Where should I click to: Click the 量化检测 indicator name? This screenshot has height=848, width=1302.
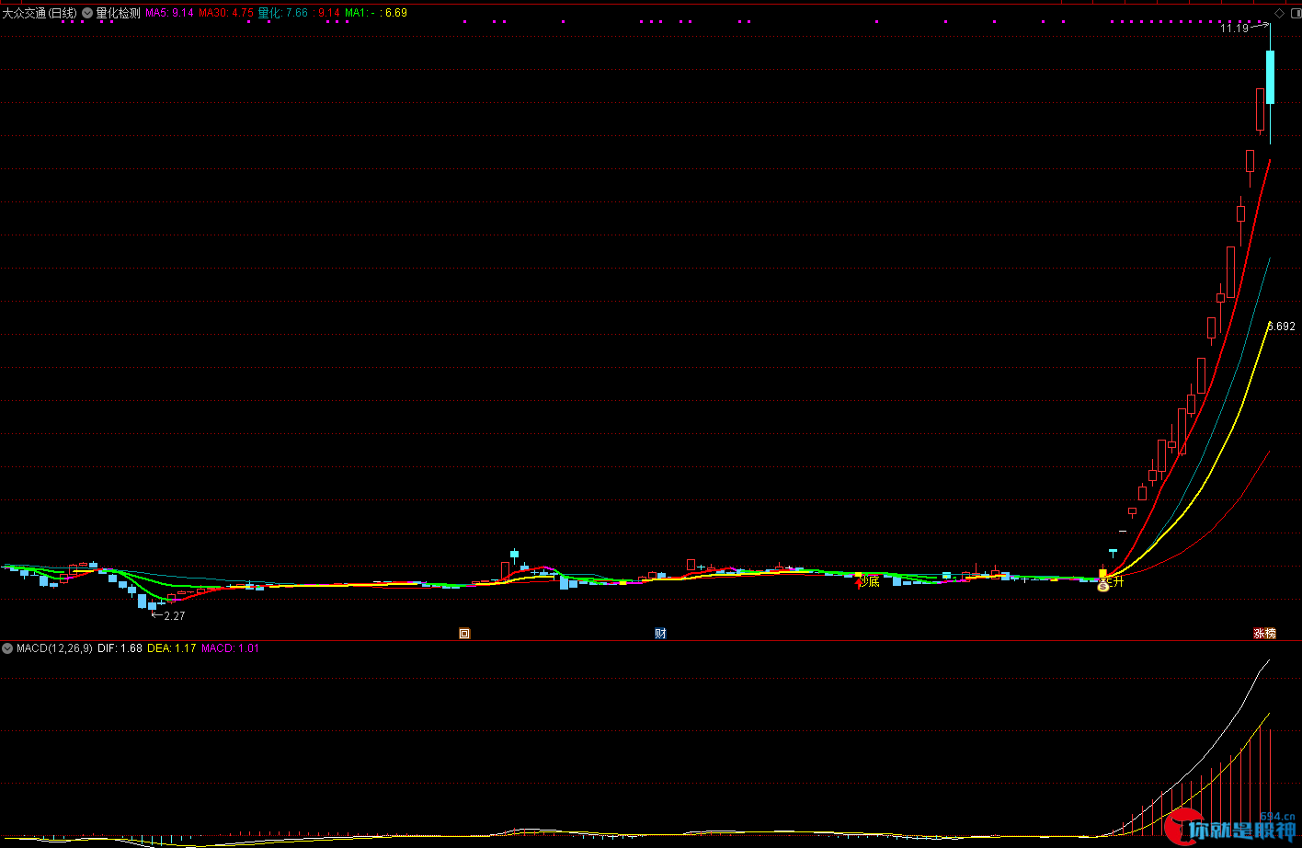coord(118,13)
